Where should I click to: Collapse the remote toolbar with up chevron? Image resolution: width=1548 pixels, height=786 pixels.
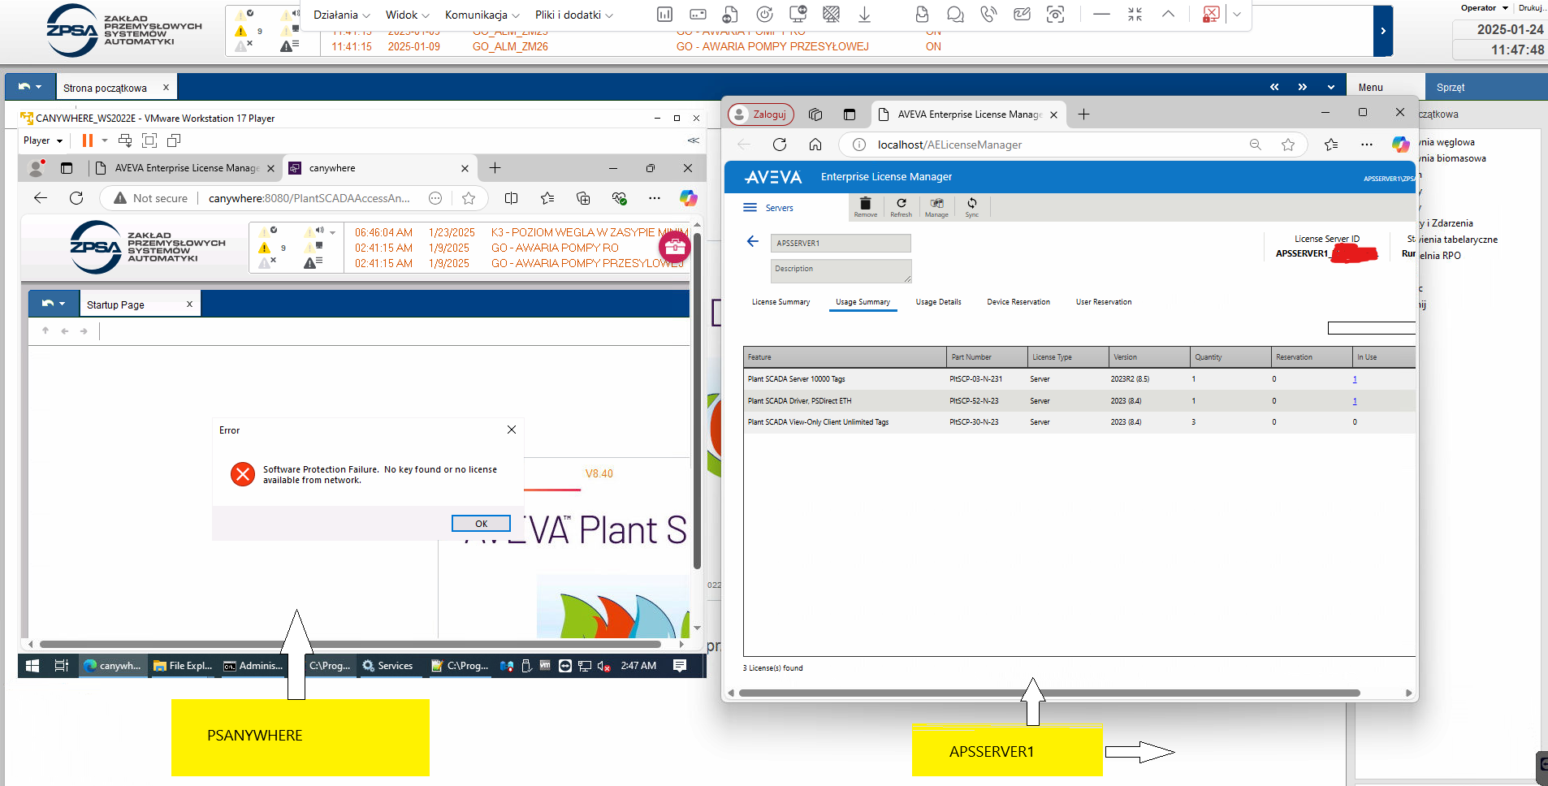1168,15
